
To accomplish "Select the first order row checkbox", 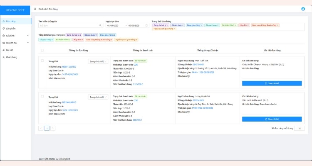I will tap(42, 61).
